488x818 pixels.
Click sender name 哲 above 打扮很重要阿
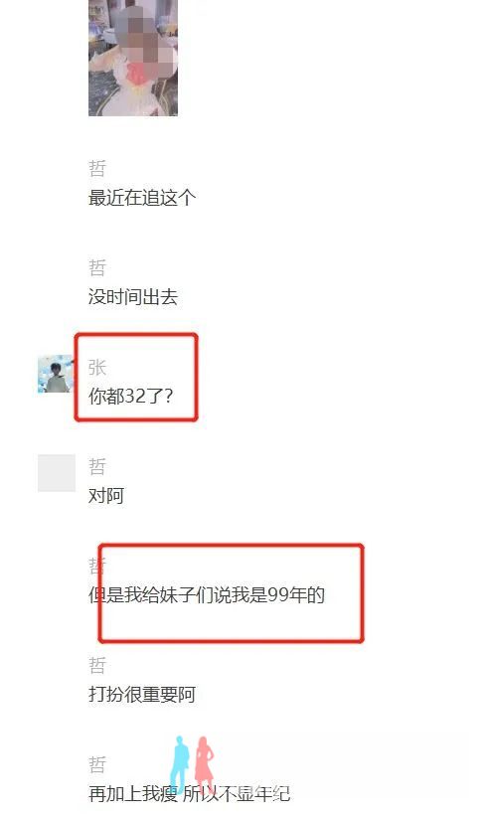tap(97, 665)
